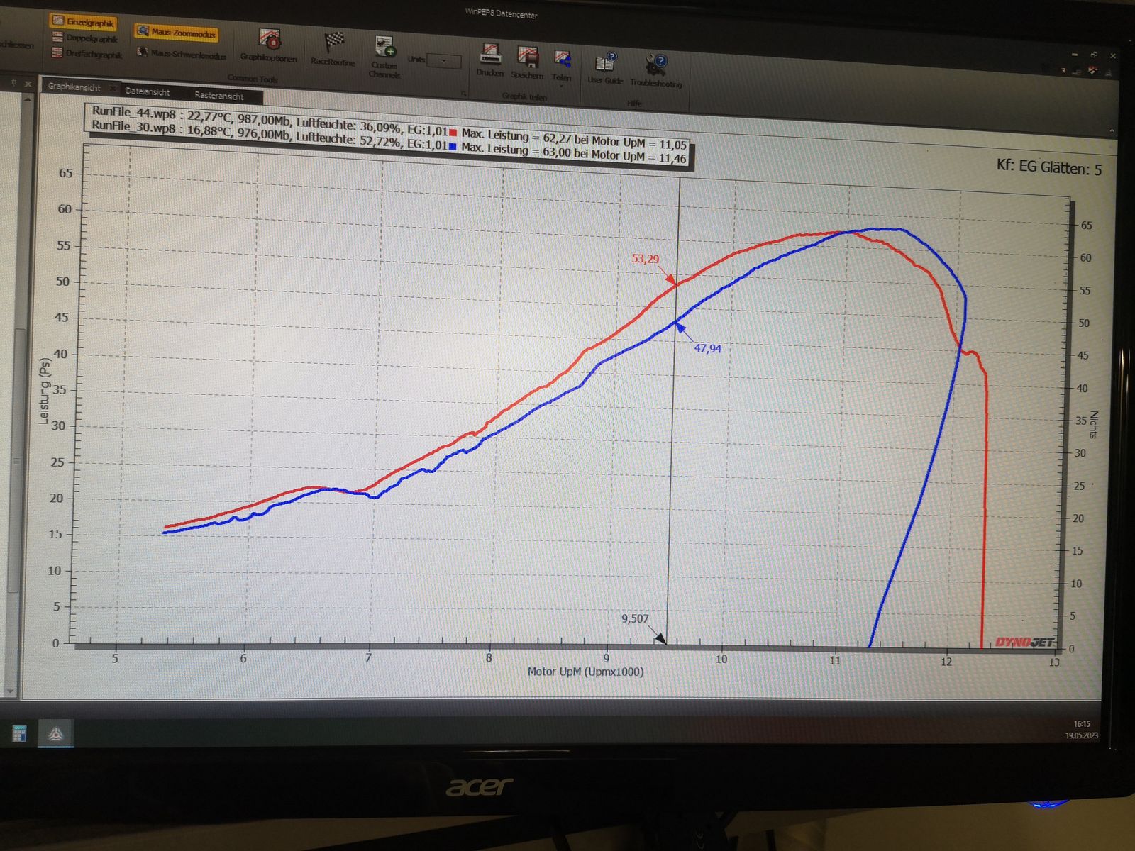Image resolution: width=1135 pixels, height=851 pixels.
Task: Select the Dreifachgraphik triple graph layout
Action: 87,54
